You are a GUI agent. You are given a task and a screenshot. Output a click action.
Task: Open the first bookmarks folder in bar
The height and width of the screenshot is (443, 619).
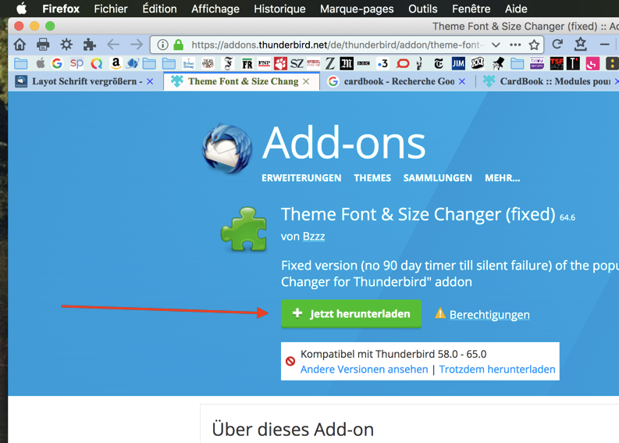pyautogui.click(x=20, y=63)
